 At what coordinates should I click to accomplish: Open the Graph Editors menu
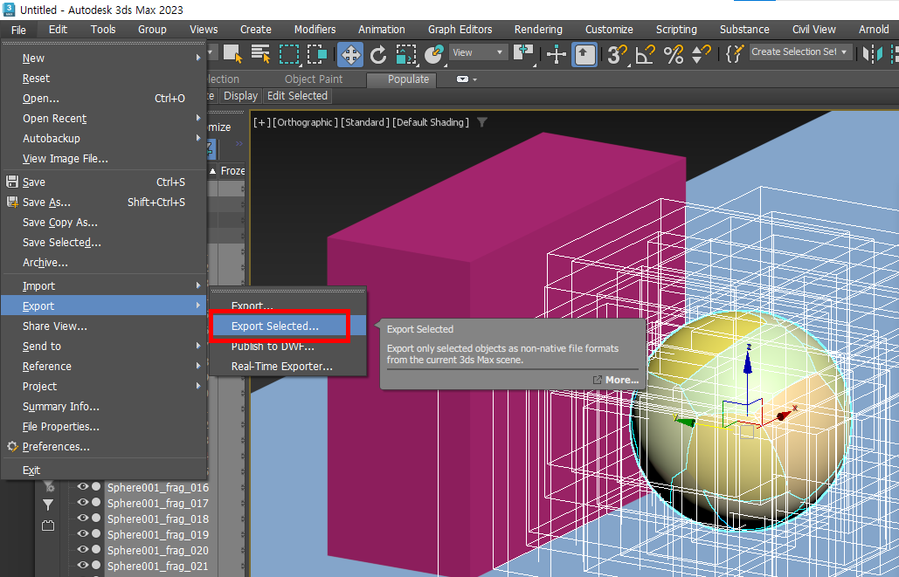point(460,29)
